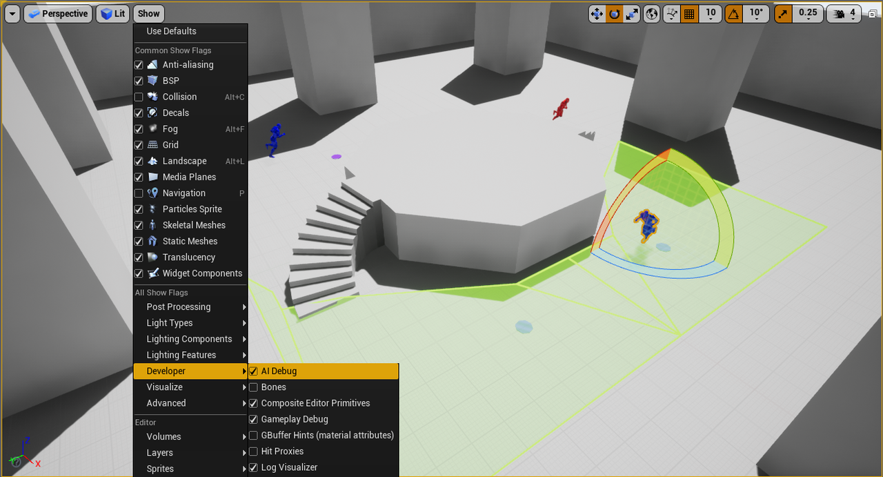Toggle world/local coordinate system globe icon
This screenshot has width=883, height=477.
click(x=651, y=13)
